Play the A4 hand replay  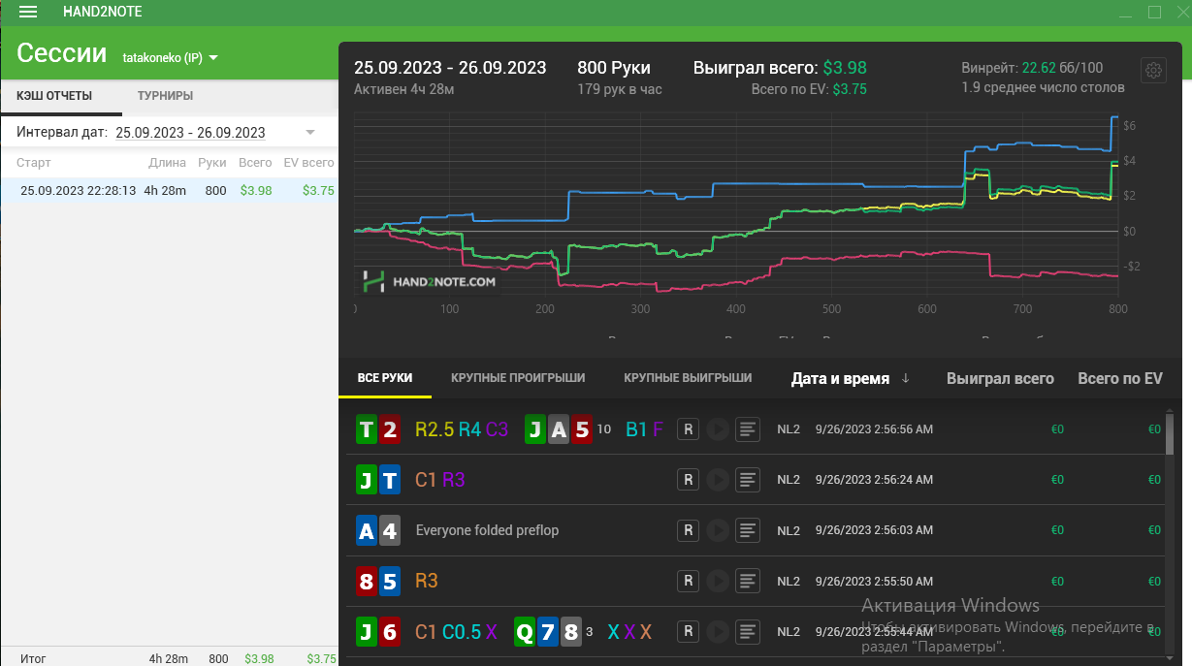tap(718, 530)
